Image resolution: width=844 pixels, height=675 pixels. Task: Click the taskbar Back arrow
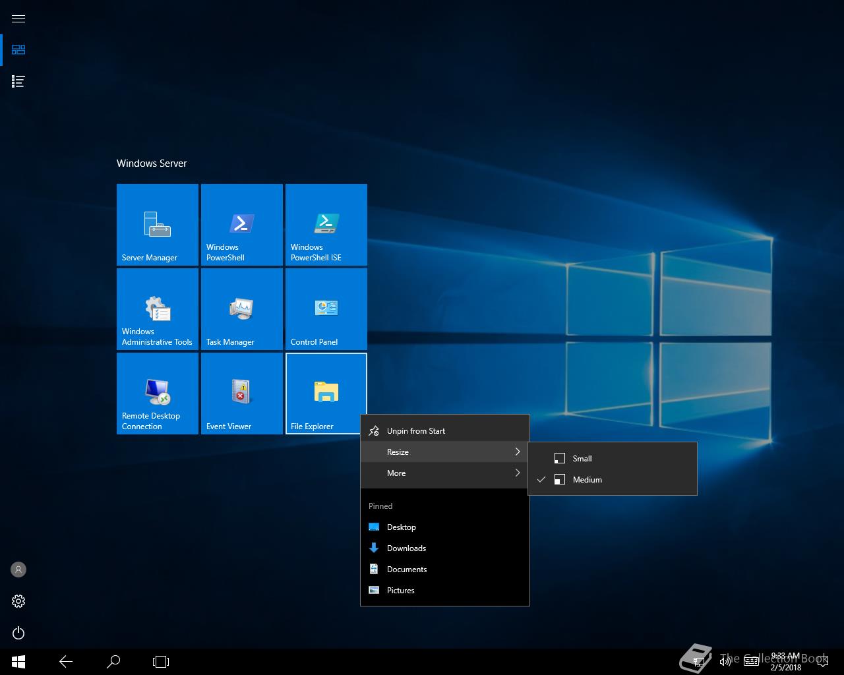click(66, 662)
